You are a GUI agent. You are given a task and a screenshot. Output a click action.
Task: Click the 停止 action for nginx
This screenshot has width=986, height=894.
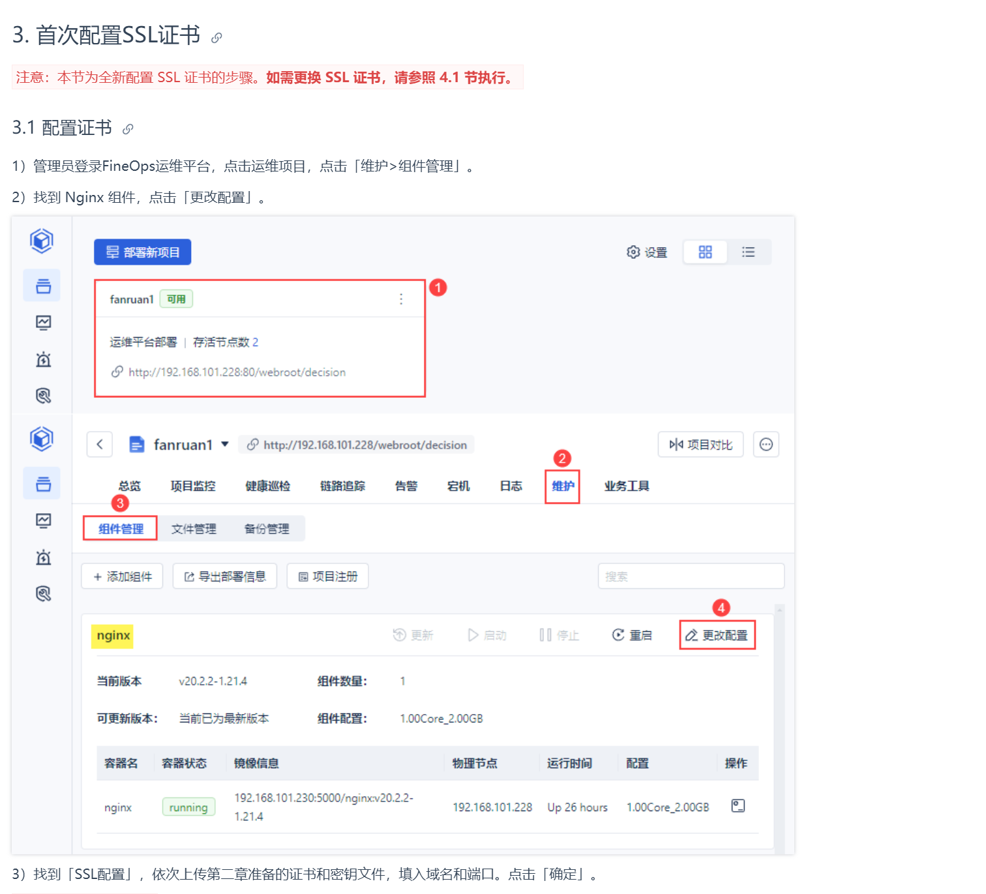coord(559,635)
